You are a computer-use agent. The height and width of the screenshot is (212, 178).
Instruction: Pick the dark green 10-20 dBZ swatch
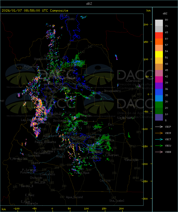coord(159,111)
